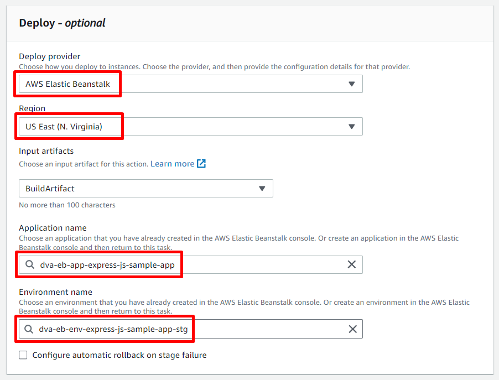Enable automatic rollback on stage failure checkbox
The image size is (499, 380).
tap(23, 355)
